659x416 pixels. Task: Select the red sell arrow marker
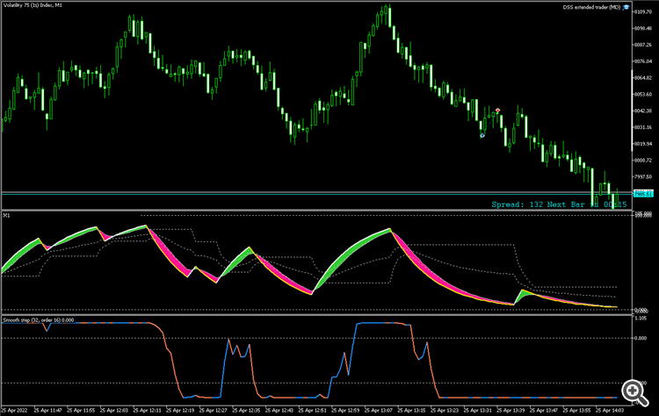[497, 111]
